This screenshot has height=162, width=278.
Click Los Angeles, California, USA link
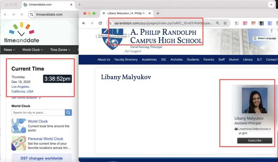tap(22, 89)
